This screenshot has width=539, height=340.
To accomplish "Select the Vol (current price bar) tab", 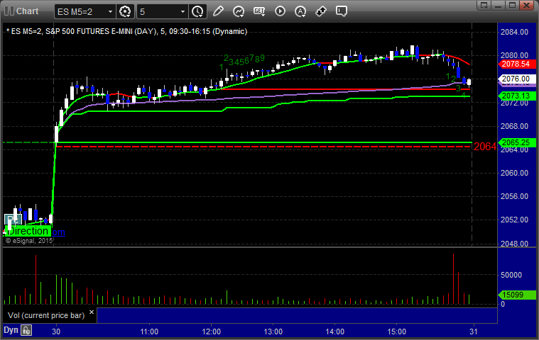I will coord(46,315).
